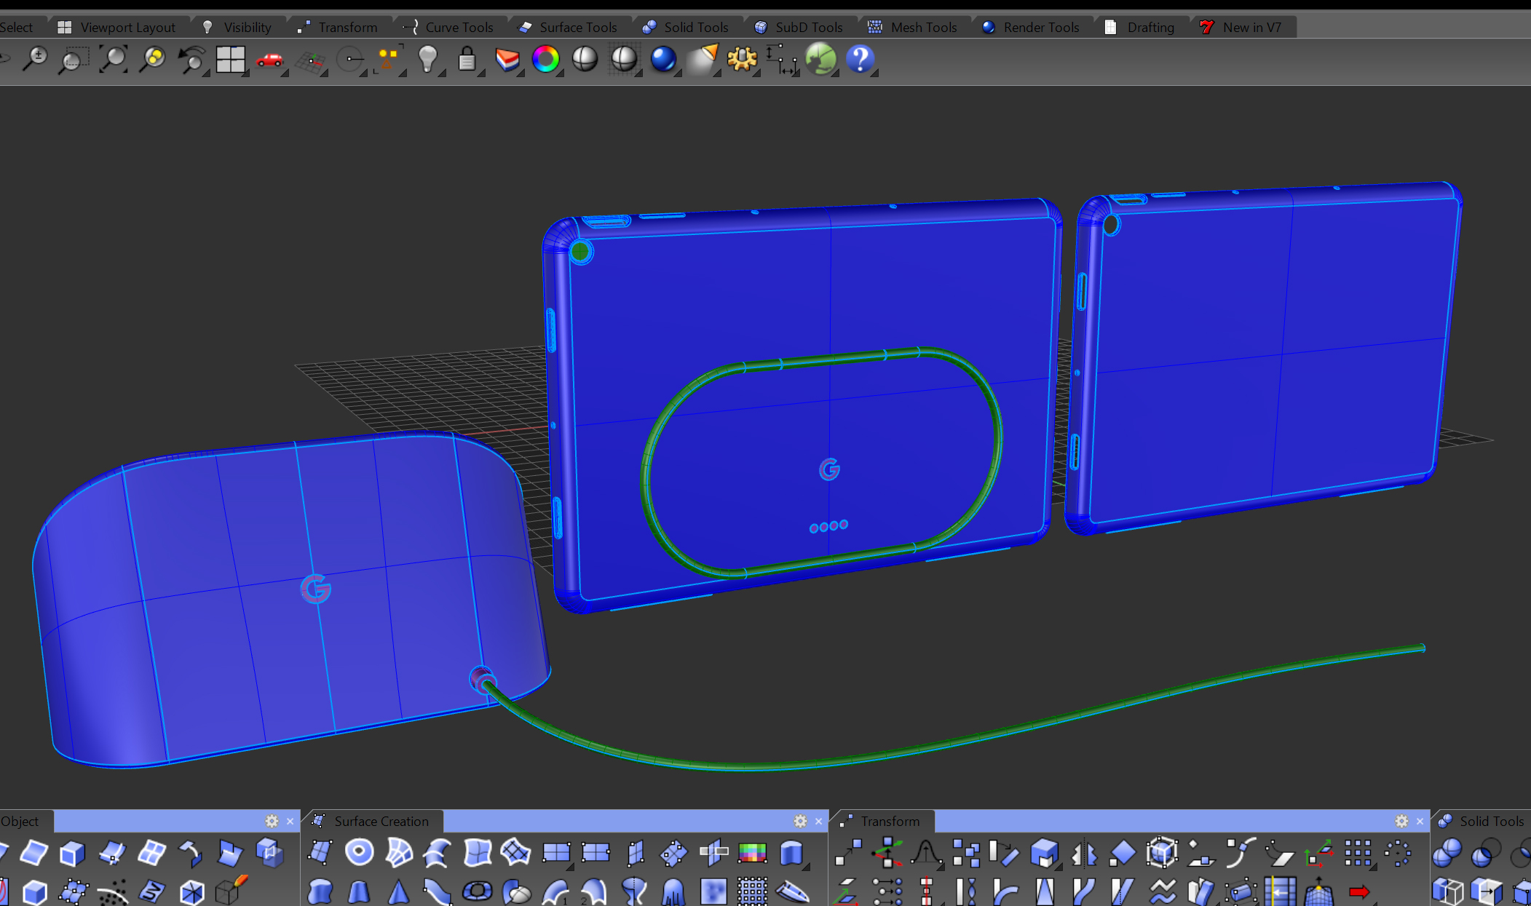This screenshot has height=906, width=1531.
Task: Switch to the Mesh Tools tab
Action: tap(923, 27)
